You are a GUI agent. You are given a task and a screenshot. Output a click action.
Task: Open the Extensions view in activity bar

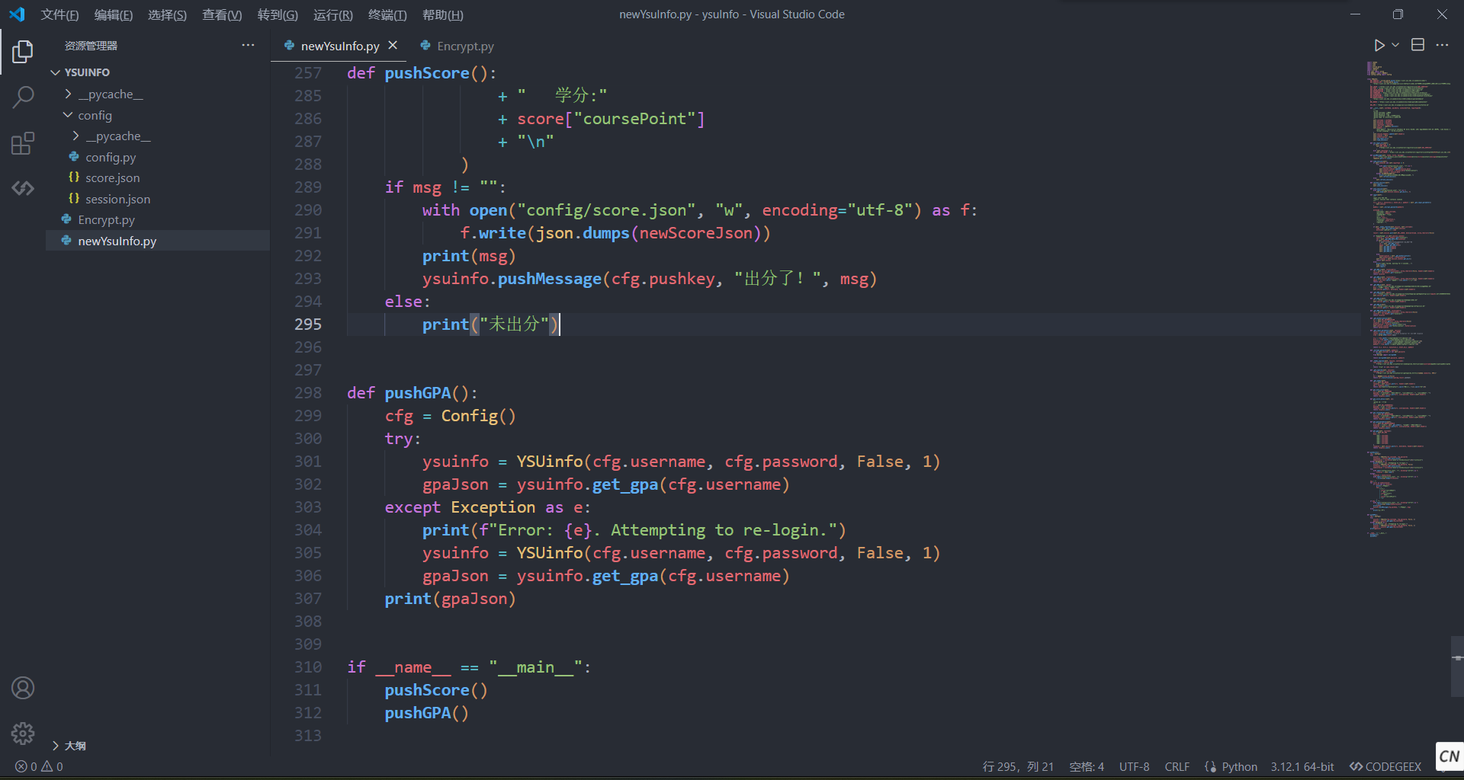pos(23,143)
